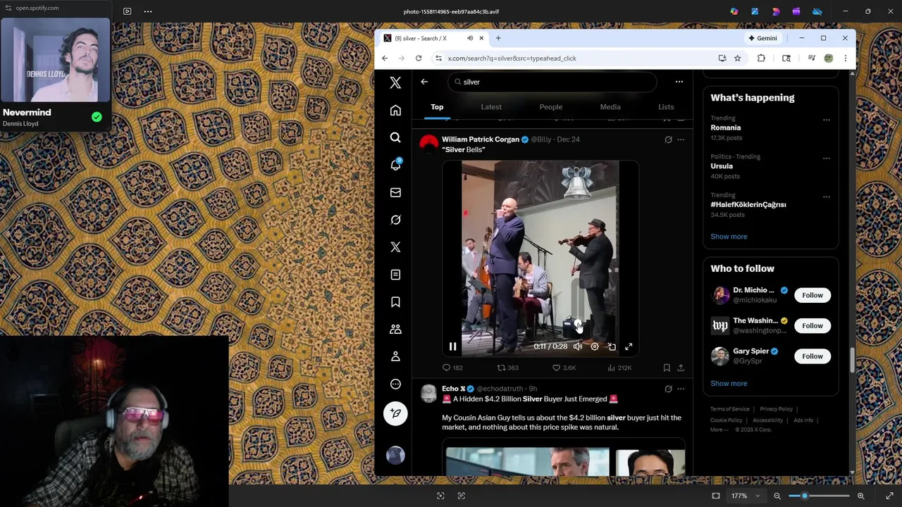This screenshot has width=902, height=507.
Task: Switch to the Top tab
Action: tap(437, 107)
